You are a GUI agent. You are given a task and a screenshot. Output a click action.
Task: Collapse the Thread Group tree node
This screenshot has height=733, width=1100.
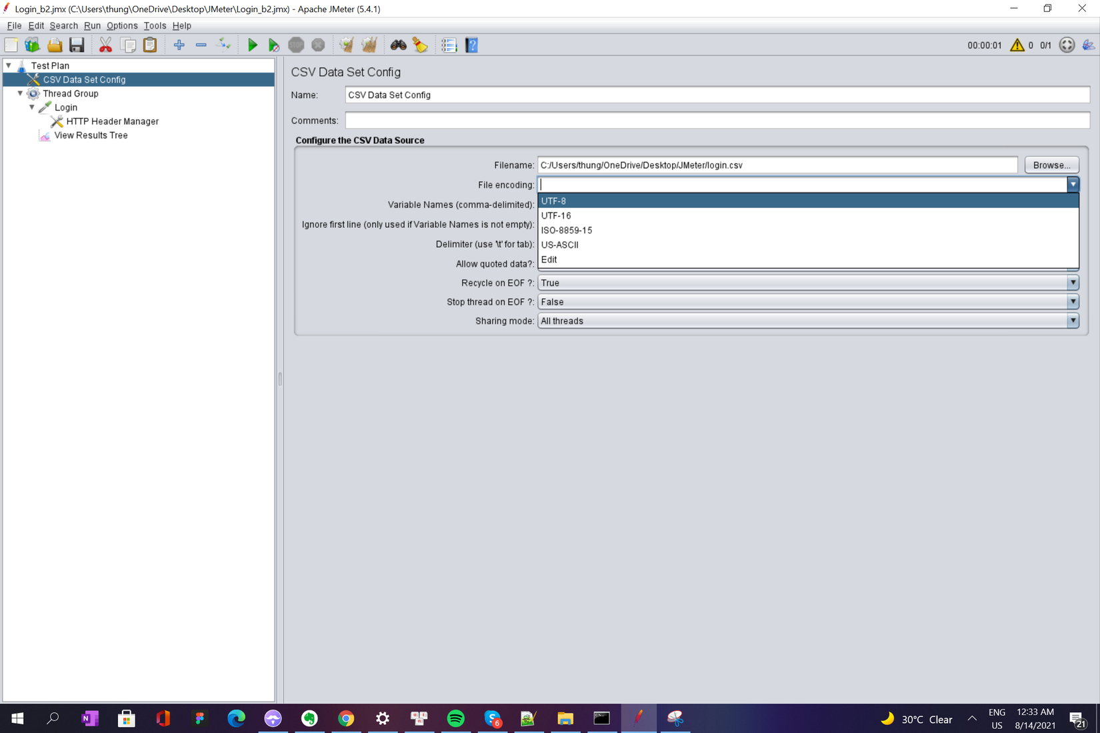pos(20,93)
